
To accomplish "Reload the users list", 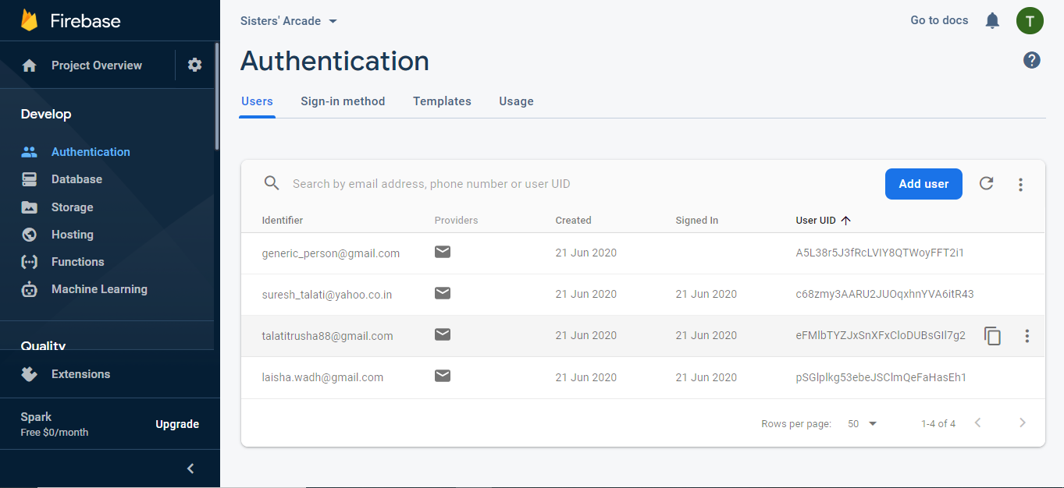I will pos(987,184).
